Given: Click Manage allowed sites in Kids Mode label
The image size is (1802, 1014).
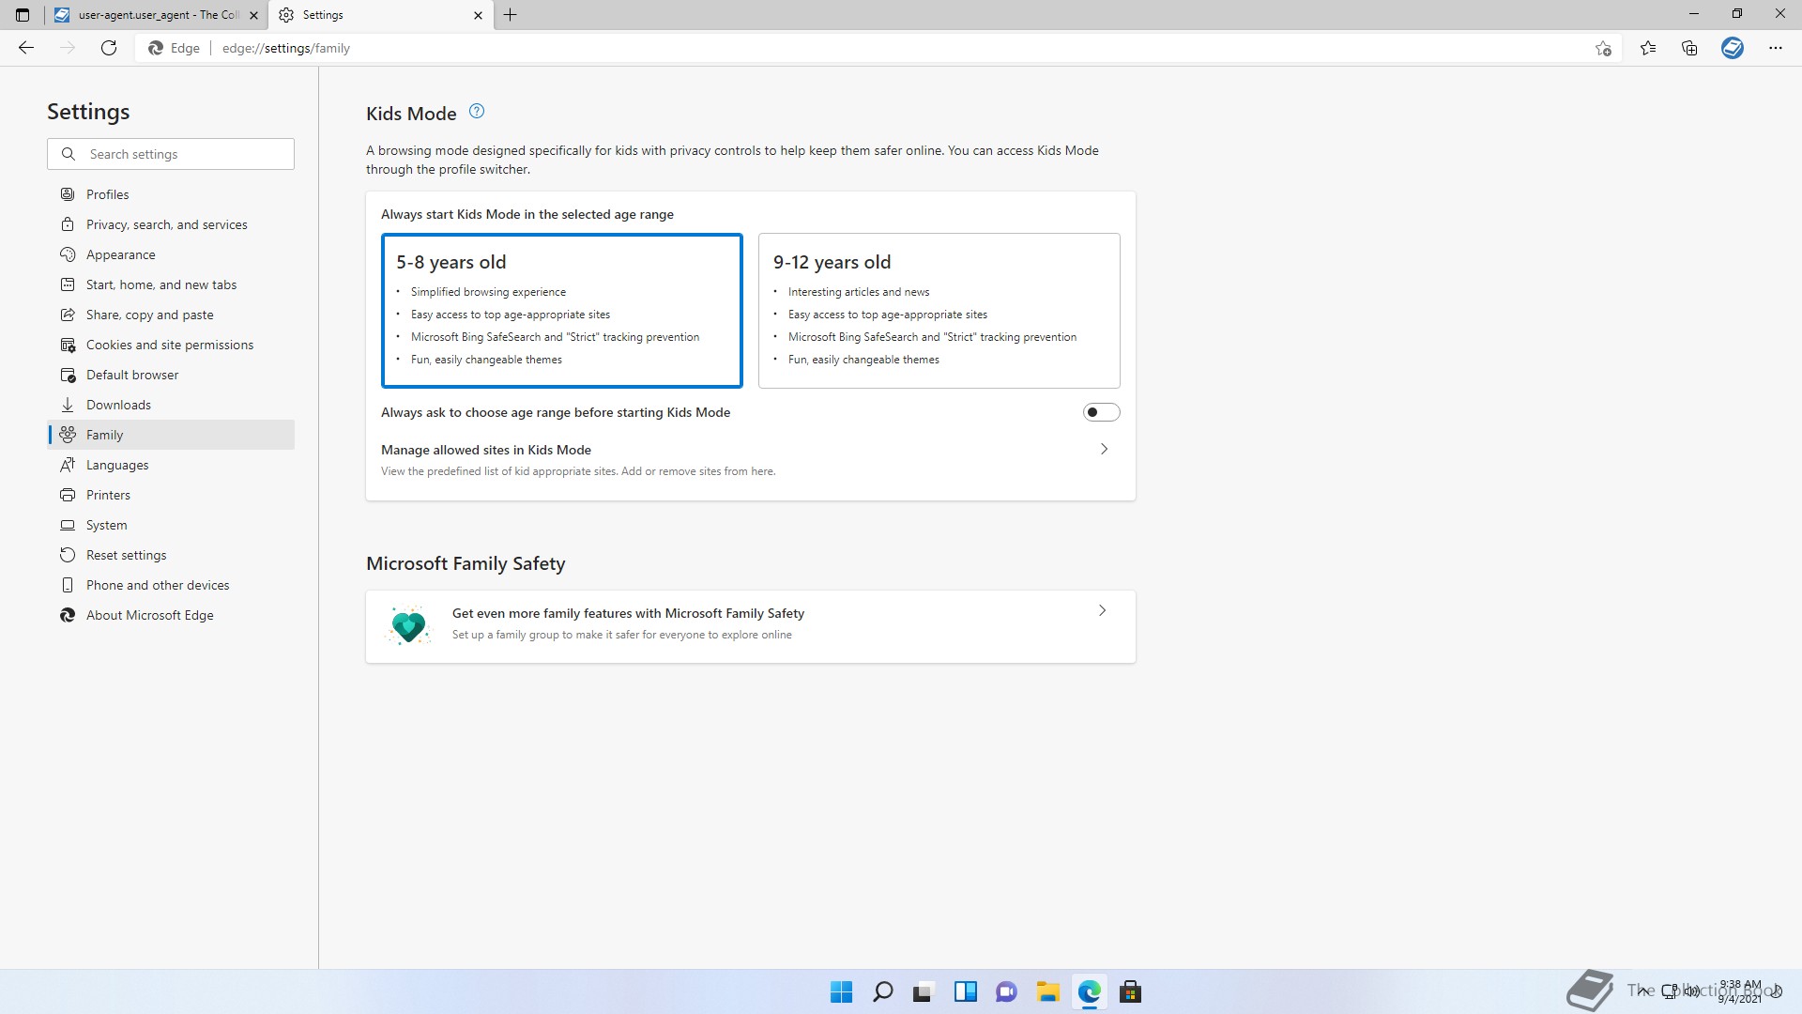Looking at the screenshot, I should [486, 450].
